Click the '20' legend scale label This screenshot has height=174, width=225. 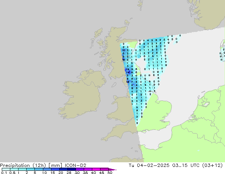click(61, 173)
